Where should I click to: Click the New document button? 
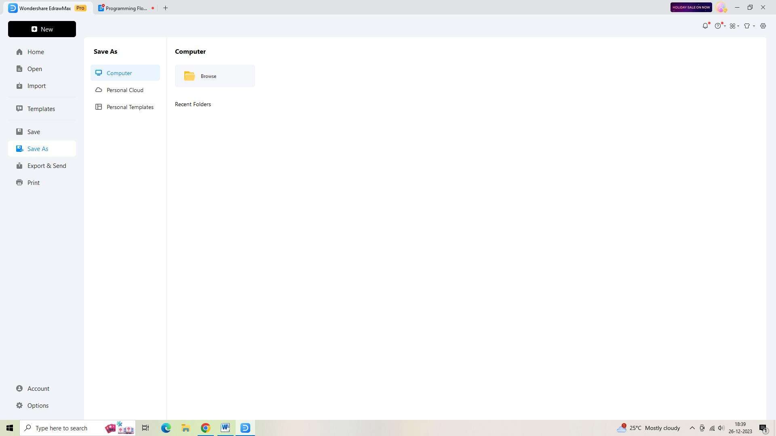pyautogui.click(x=42, y=29)
